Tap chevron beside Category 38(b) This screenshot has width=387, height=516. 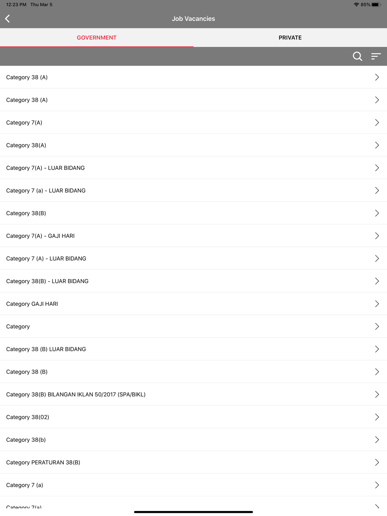pyautogui.click(x=377, y=440)
